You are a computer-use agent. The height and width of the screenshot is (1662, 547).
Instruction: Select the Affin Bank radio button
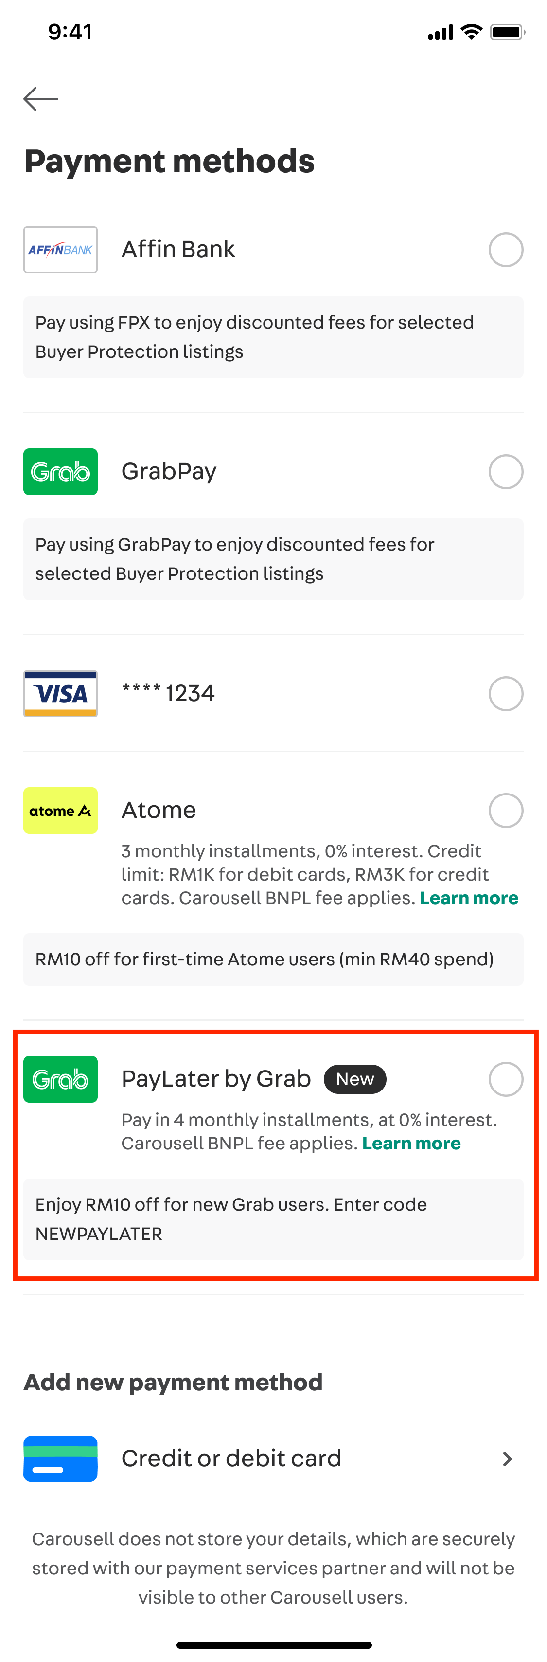coord(506,250)
